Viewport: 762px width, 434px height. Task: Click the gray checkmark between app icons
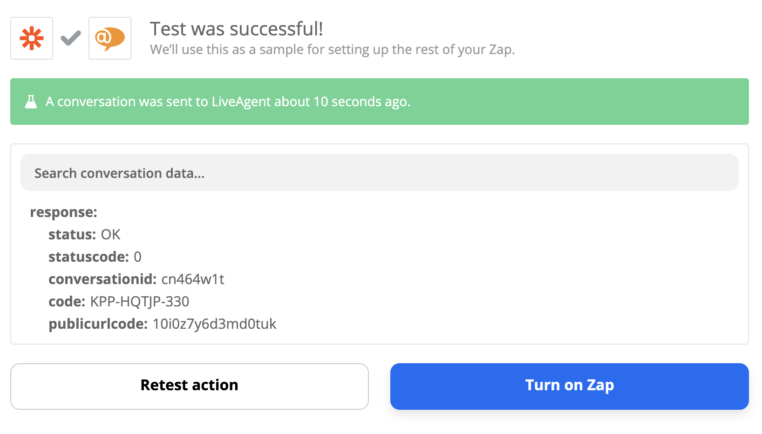coord(70,37)
